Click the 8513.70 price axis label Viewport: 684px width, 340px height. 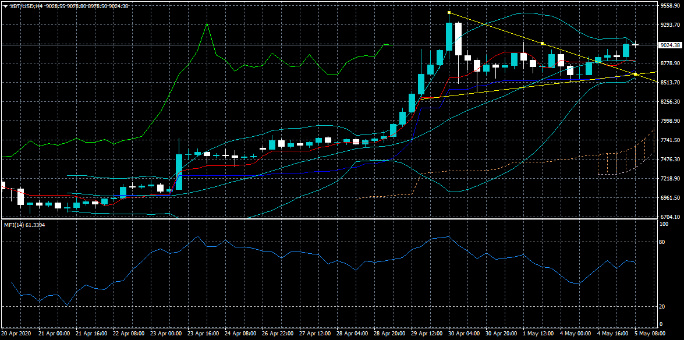pyautogui.click(x=671, y=83)
